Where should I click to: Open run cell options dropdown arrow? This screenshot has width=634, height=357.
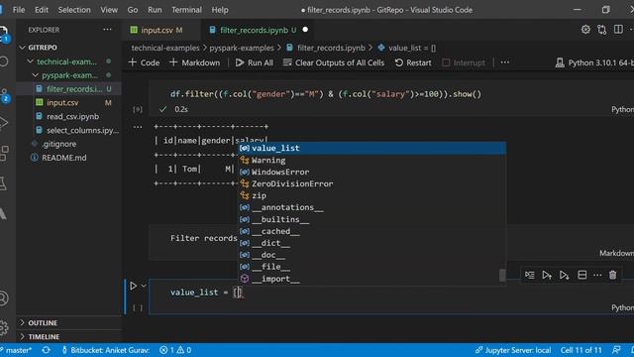coord(144,286)
